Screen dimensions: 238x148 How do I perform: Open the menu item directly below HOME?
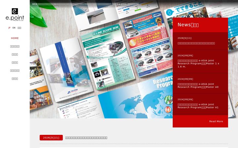15,46
